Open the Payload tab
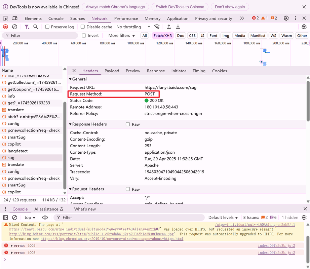Screen dimensions: 310x269 pos(112,71)
